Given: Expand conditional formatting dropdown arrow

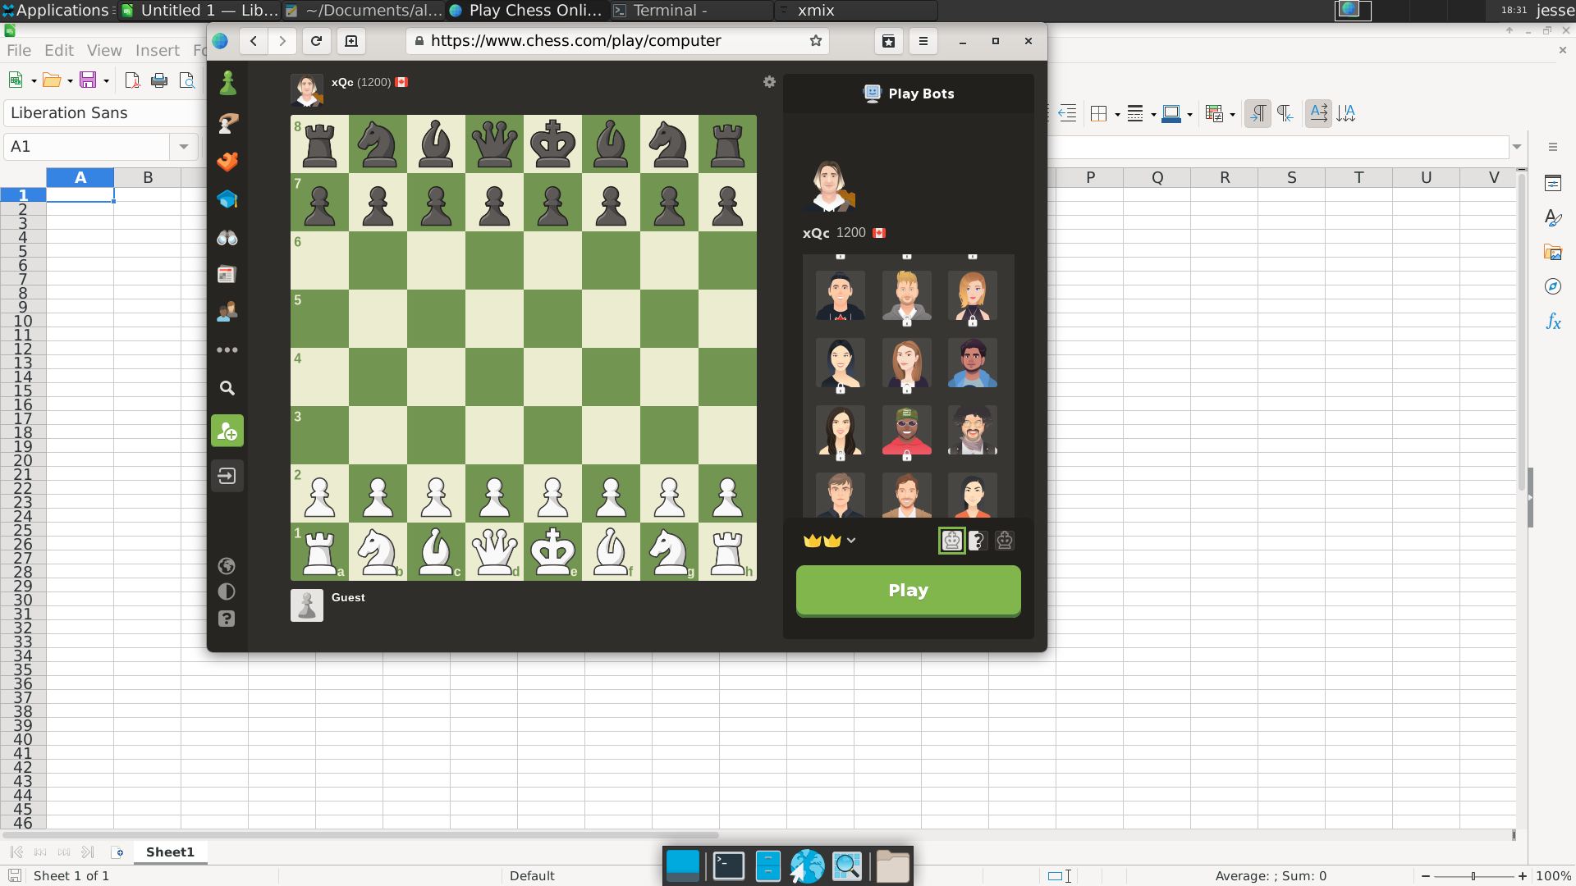Looking at the screenshot, I should click(1232, 114).
